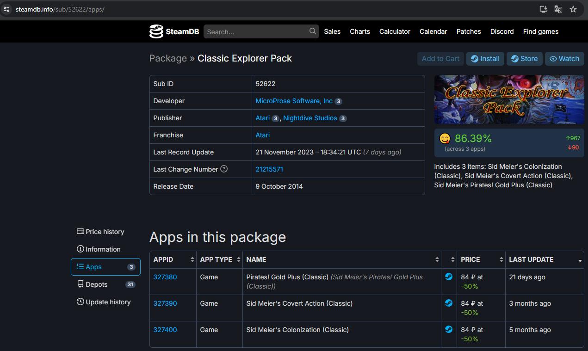Open the Price history sidebar tab
The width and height of the screenshot is (588, 351).
click(105, 232)
